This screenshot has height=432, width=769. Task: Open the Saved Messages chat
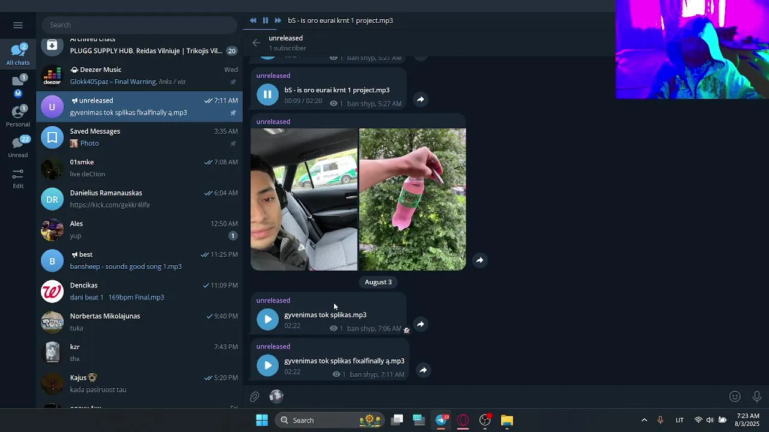click(139, 137)
